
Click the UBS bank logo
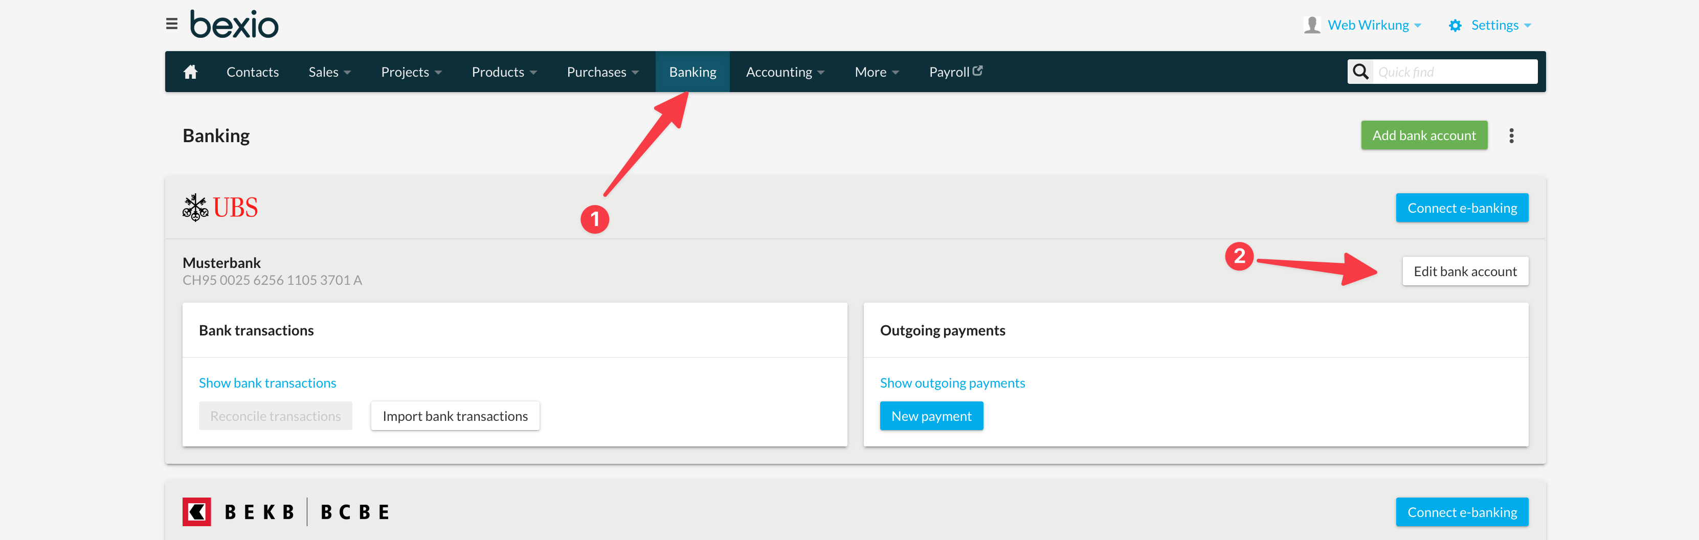[x=220, y=208]
